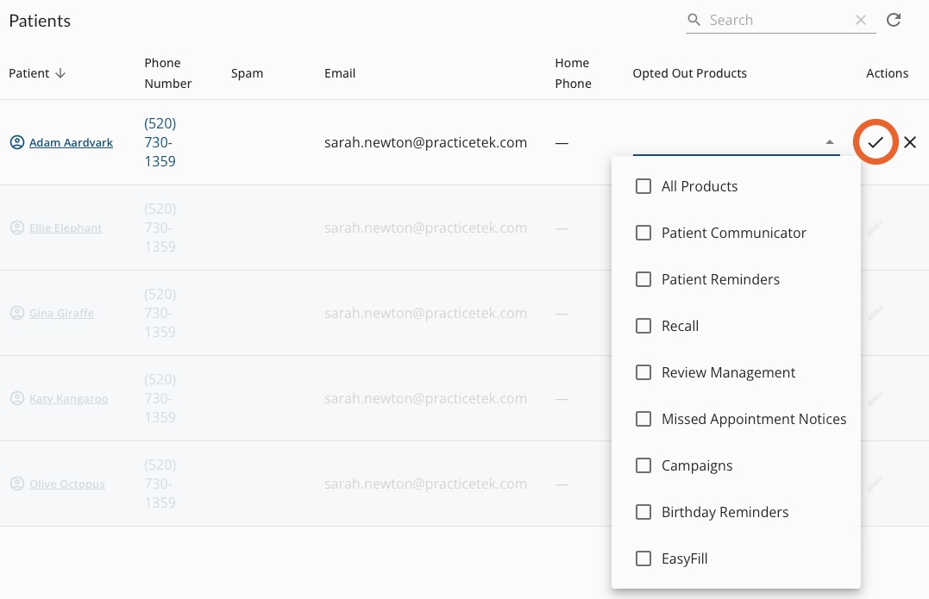Click Adam Aardvark's phone number link
929x599 pixels.
point(160,142)
